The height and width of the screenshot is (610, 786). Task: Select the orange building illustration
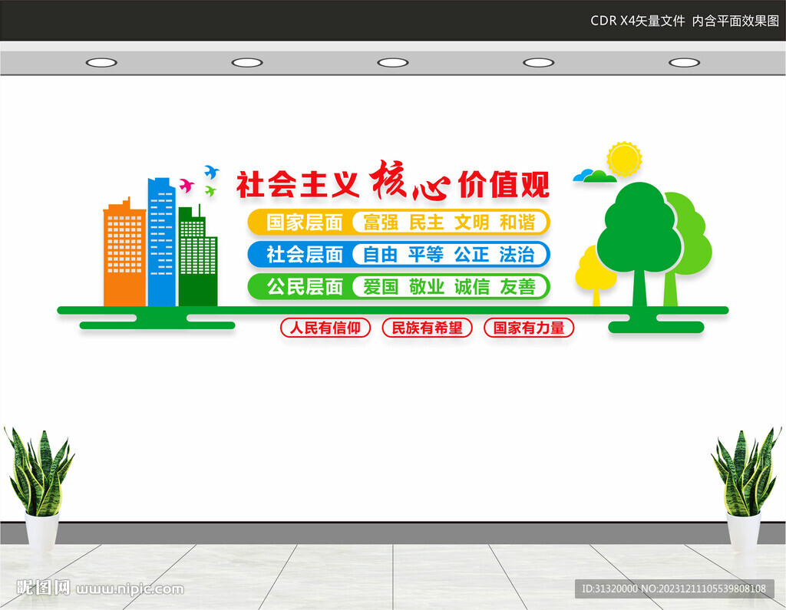pos(124,253)
